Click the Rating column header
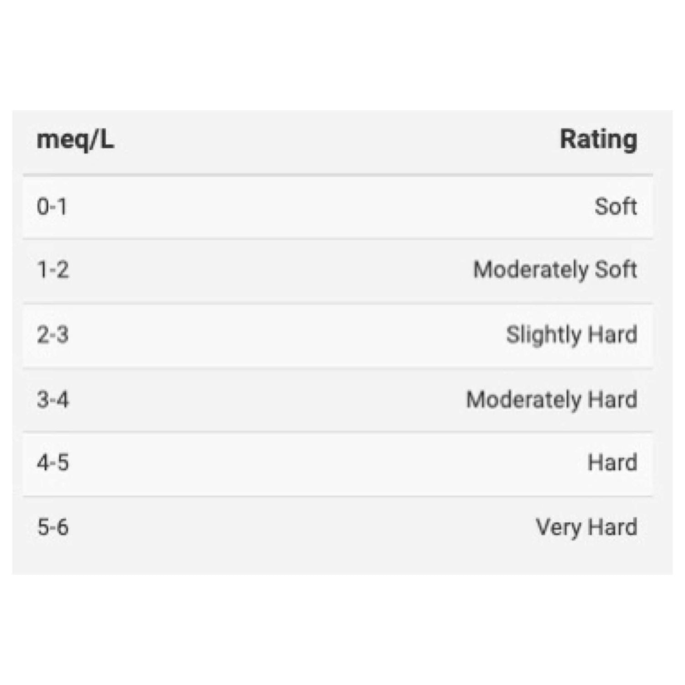Image resolution: width=685 pixels, height=685 pixels. pos(598,140)
